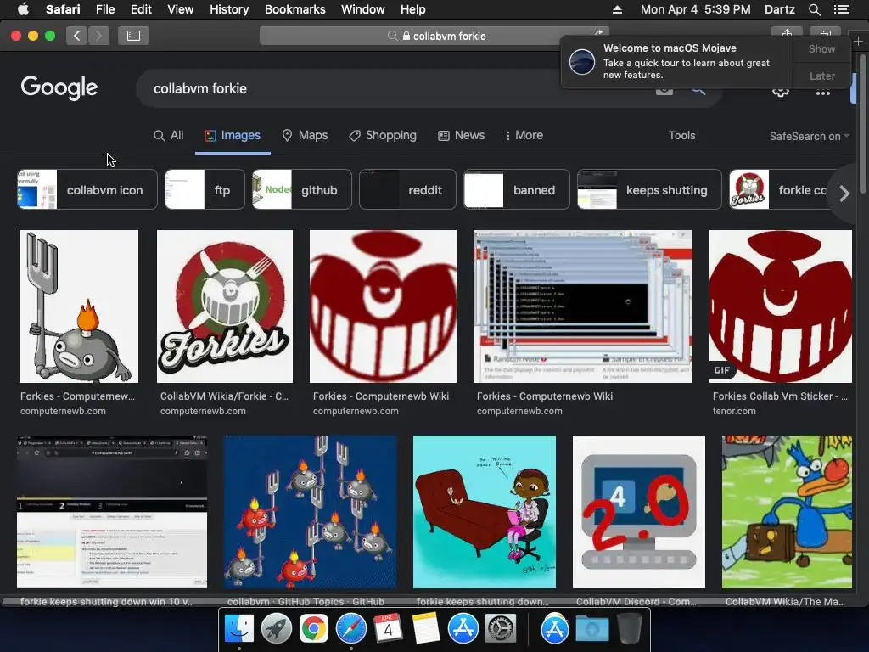The height and width of the screenshot is (652, 869).
Task: Open the red 2.0 computer image
Action: [x=638, y=512]
